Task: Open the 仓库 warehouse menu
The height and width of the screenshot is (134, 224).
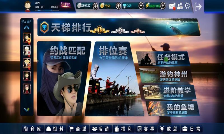Action: (33, 129)
